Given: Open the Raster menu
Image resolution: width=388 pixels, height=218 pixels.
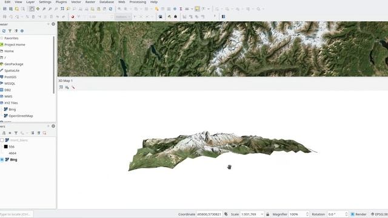Looking at the screenshot, I should tap(90, 2).
